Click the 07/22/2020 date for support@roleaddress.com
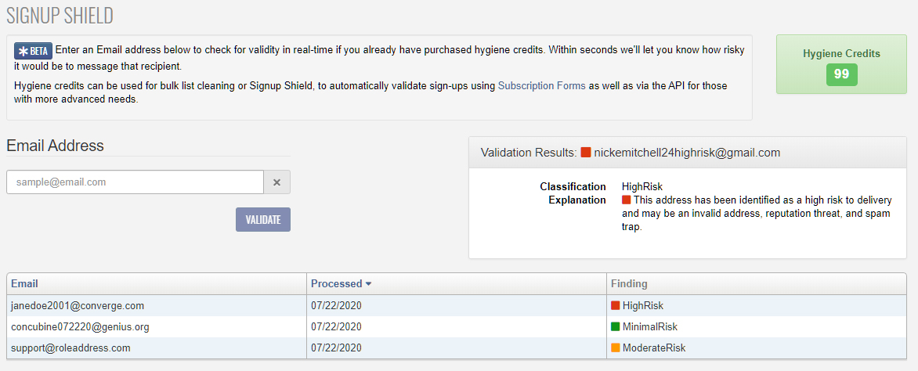 (336, 348)
